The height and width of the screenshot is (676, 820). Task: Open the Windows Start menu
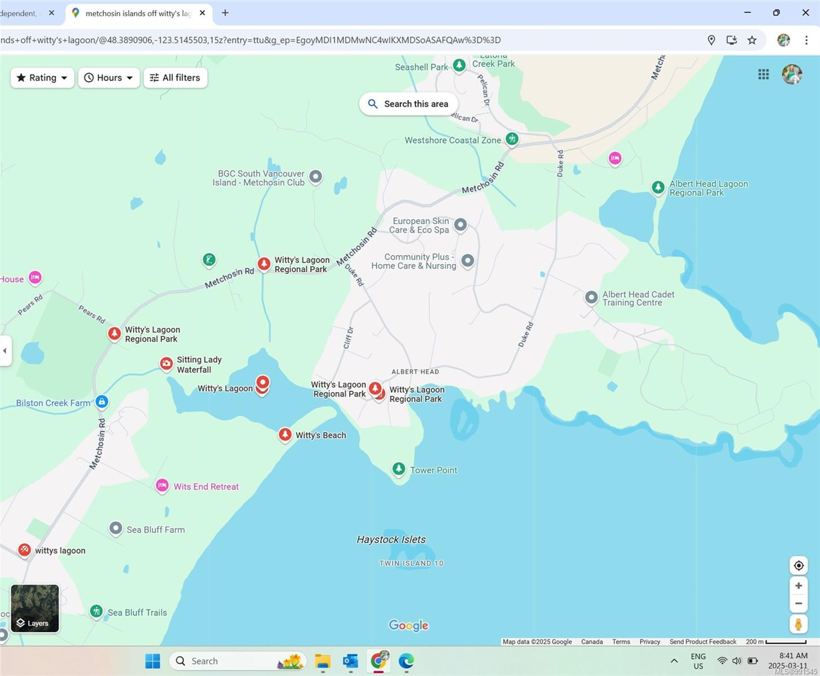point(153,661)
